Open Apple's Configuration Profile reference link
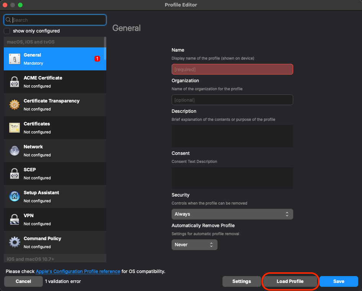The image size is (362, 291). point(78,271)
